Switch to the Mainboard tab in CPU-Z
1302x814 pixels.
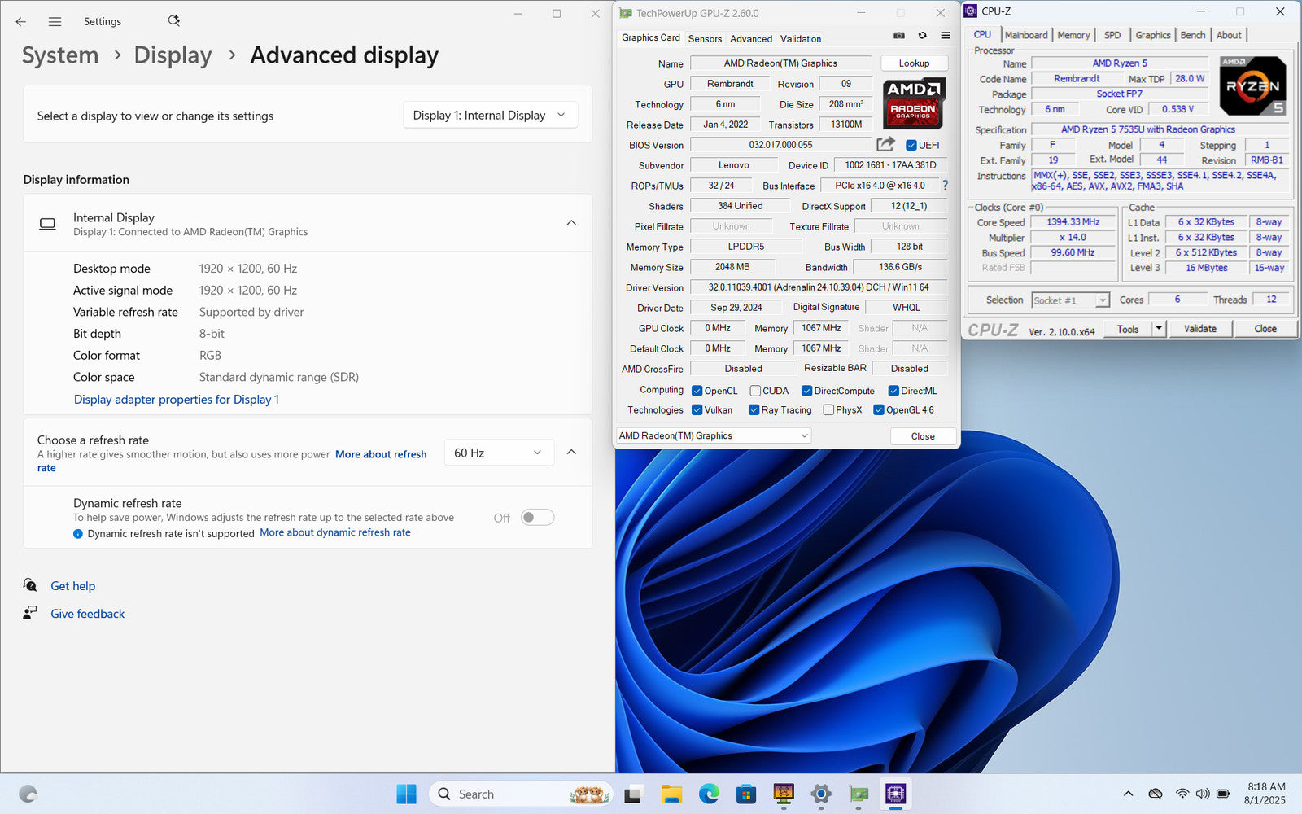(1026, 35)
